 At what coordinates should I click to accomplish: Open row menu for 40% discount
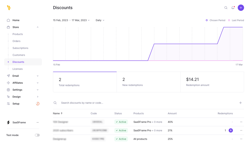(241, 122)
